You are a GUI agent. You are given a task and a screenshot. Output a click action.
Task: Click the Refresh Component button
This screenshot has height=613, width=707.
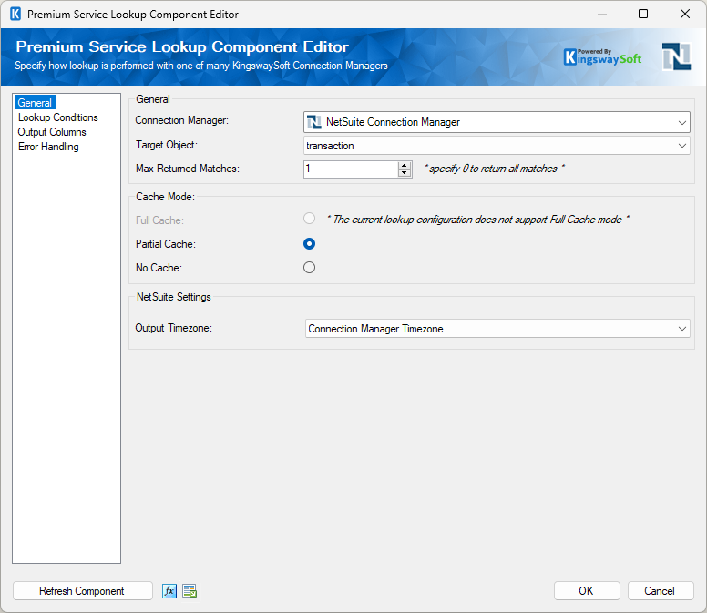pos(83,591)
